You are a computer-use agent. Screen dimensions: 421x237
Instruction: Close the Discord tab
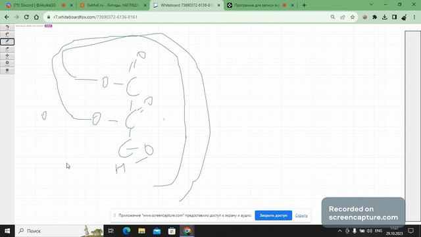[x=72, y=5]
